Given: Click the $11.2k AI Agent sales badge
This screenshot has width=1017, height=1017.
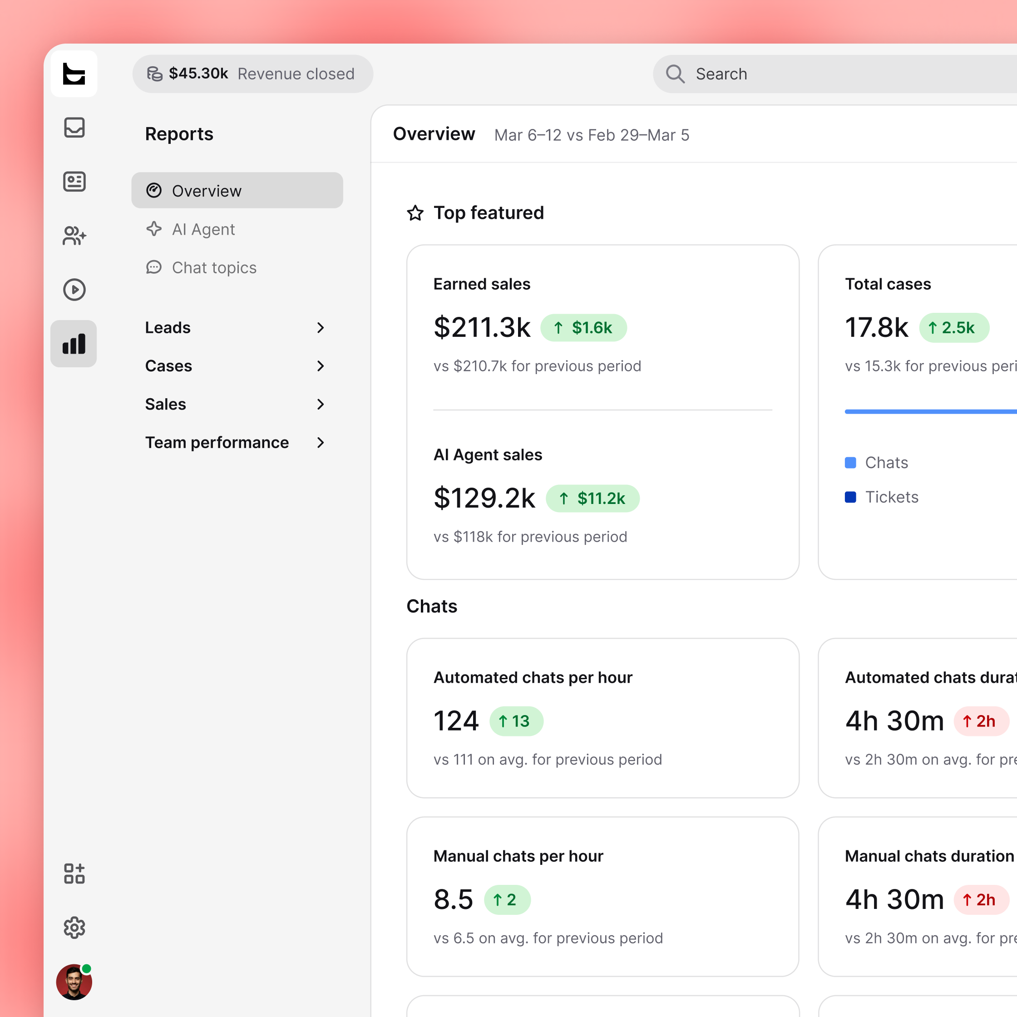Looking at the screenshot, I should pyautogui.click(x=592, y=499).
